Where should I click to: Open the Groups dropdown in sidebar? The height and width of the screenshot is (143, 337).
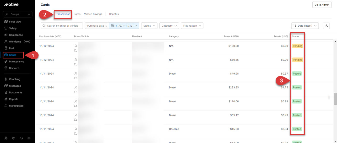[18, 14]
